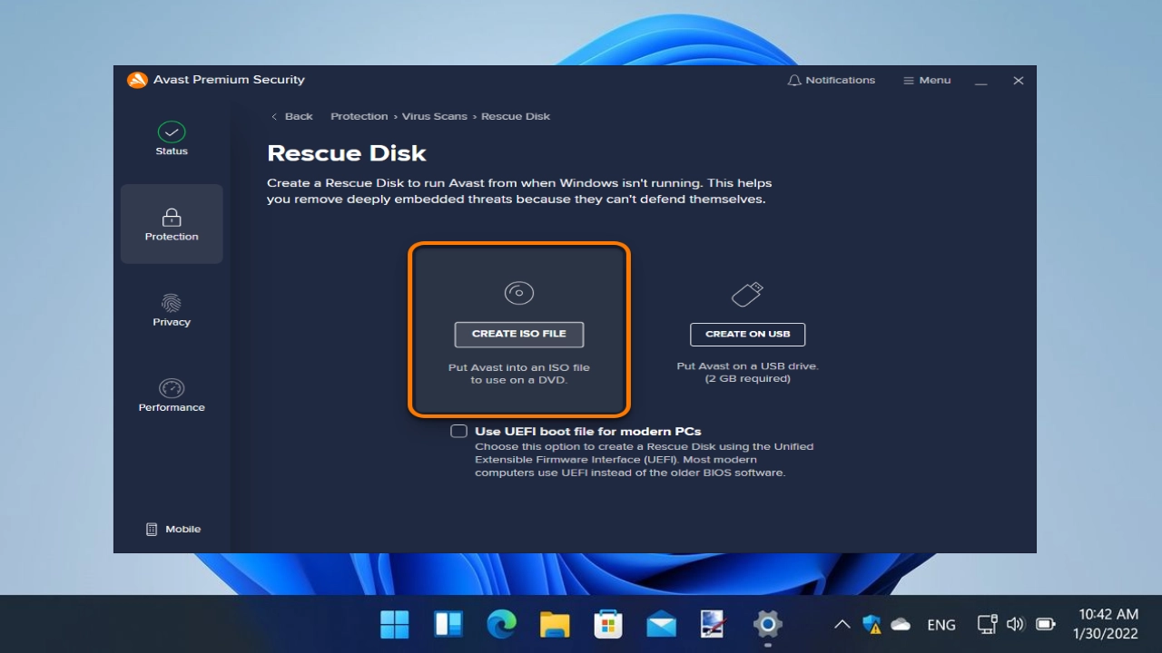Expand the hidden system tray icons
Image resolution: width=1162 pixels, height=653 pixels.
(x=842, y=624)
